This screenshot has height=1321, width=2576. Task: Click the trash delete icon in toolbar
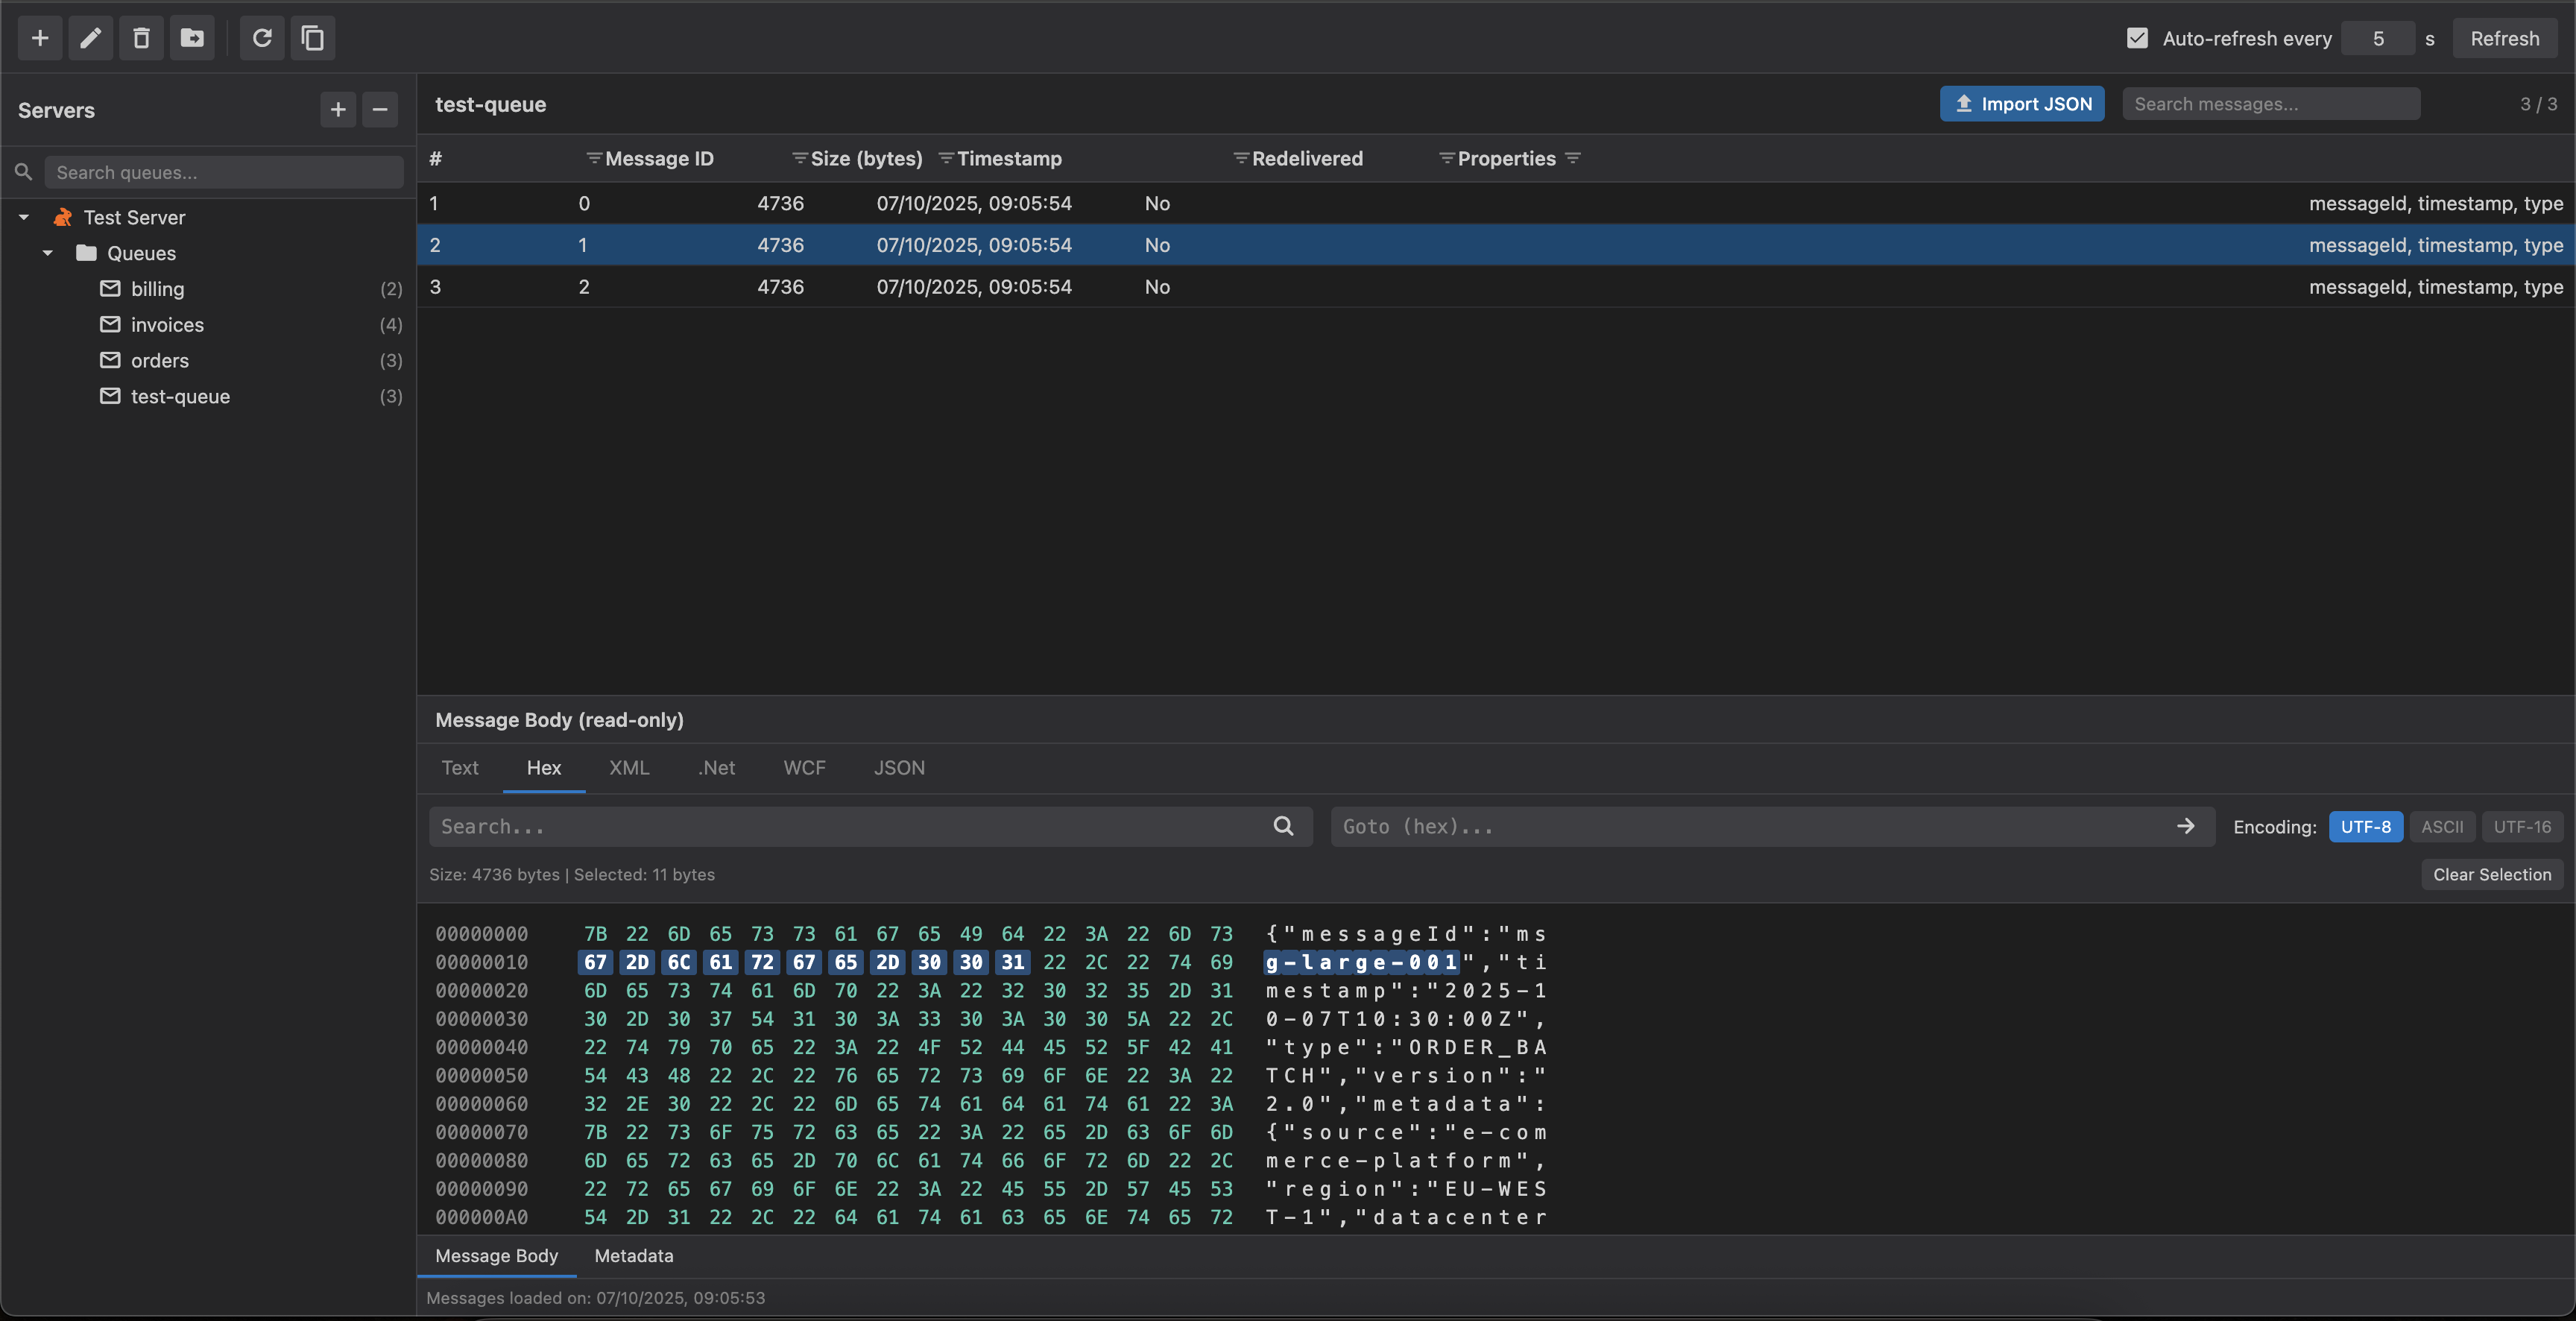coord(141,38)
